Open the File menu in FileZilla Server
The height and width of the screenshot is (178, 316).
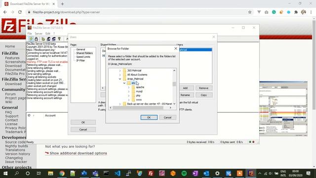[30, 34]
